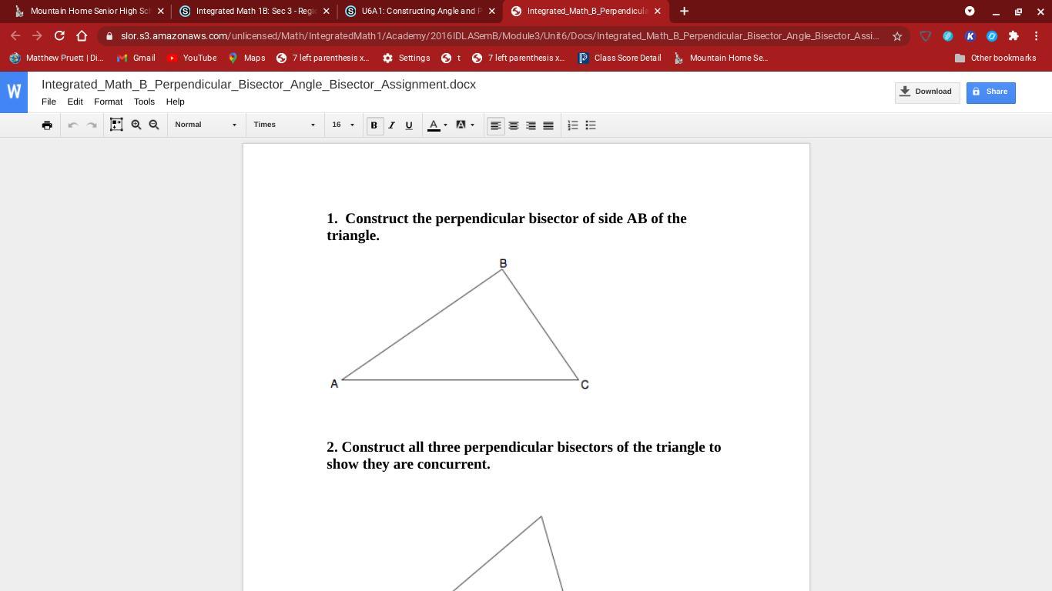1052x591 pixels.
Task: Open the Extensions puzzle menu
Action: tap(1013, 36)
